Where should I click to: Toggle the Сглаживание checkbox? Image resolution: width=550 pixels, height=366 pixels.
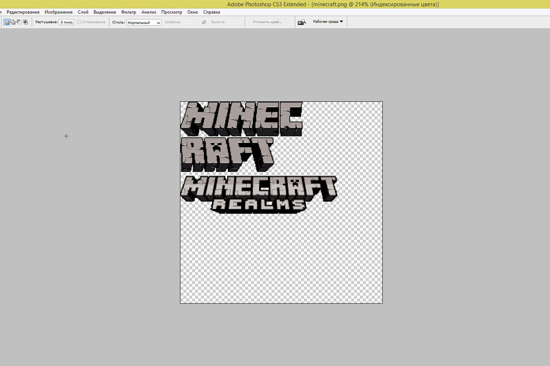pyautogui.click(x=79, y=22)
